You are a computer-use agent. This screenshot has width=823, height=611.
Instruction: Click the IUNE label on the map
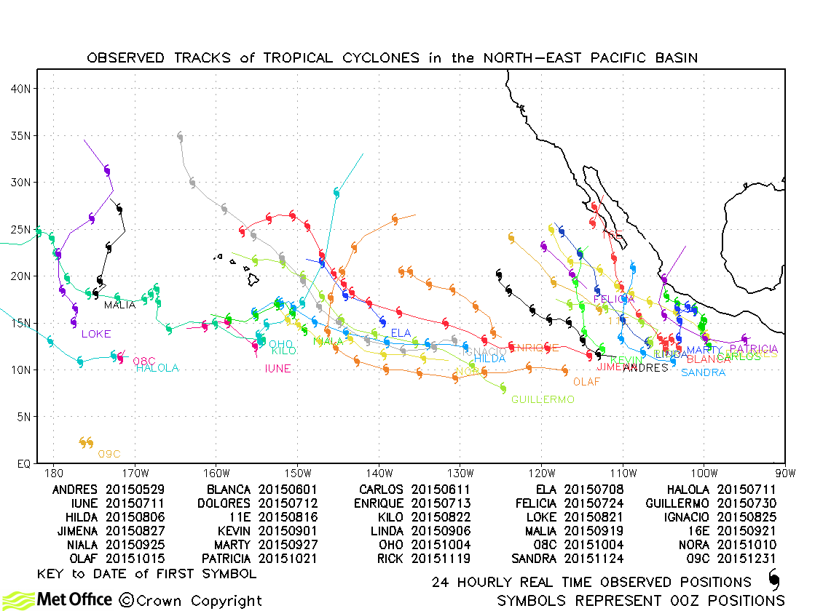coord(277,369)
